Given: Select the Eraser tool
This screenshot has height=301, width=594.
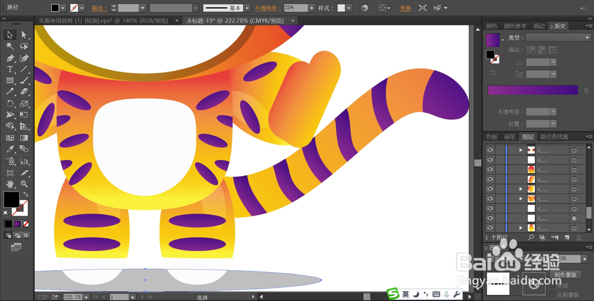Looking at the screenshot, I should tap(24, 91).
